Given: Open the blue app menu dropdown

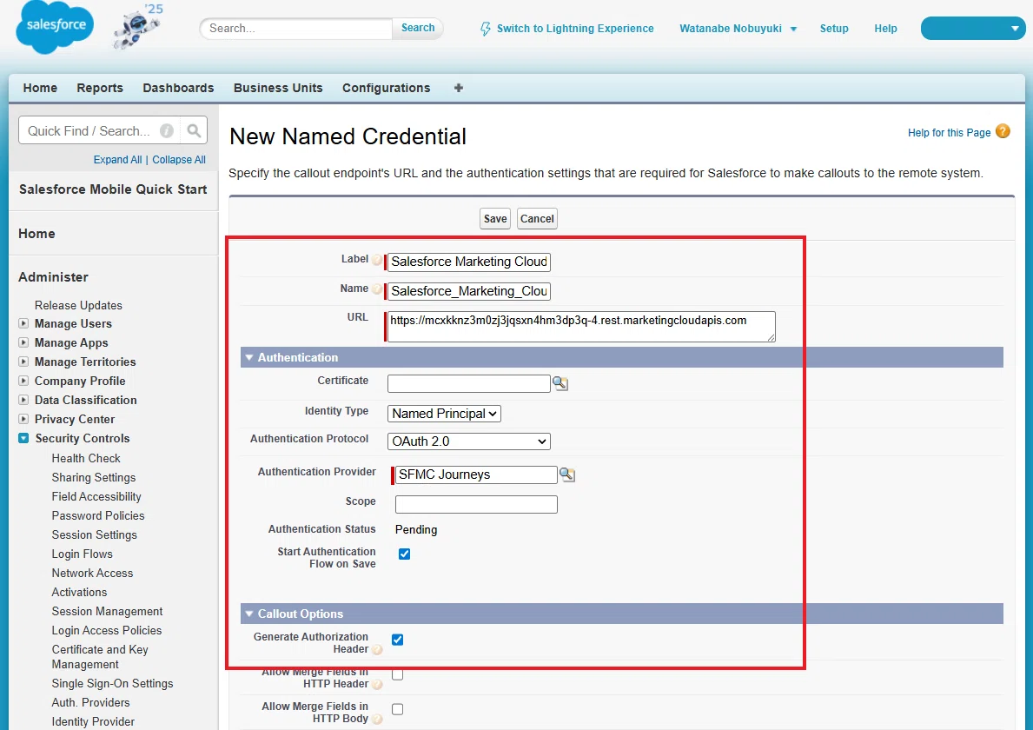Looking at the screenshot, I should click(x=972, y=29).
